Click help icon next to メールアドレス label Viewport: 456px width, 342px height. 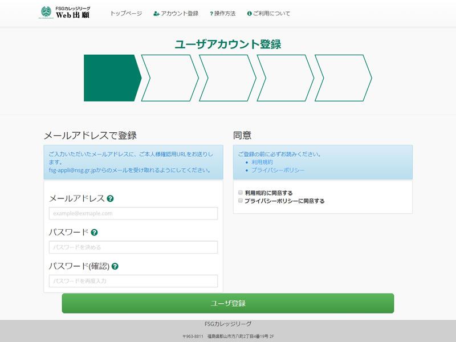111,199
